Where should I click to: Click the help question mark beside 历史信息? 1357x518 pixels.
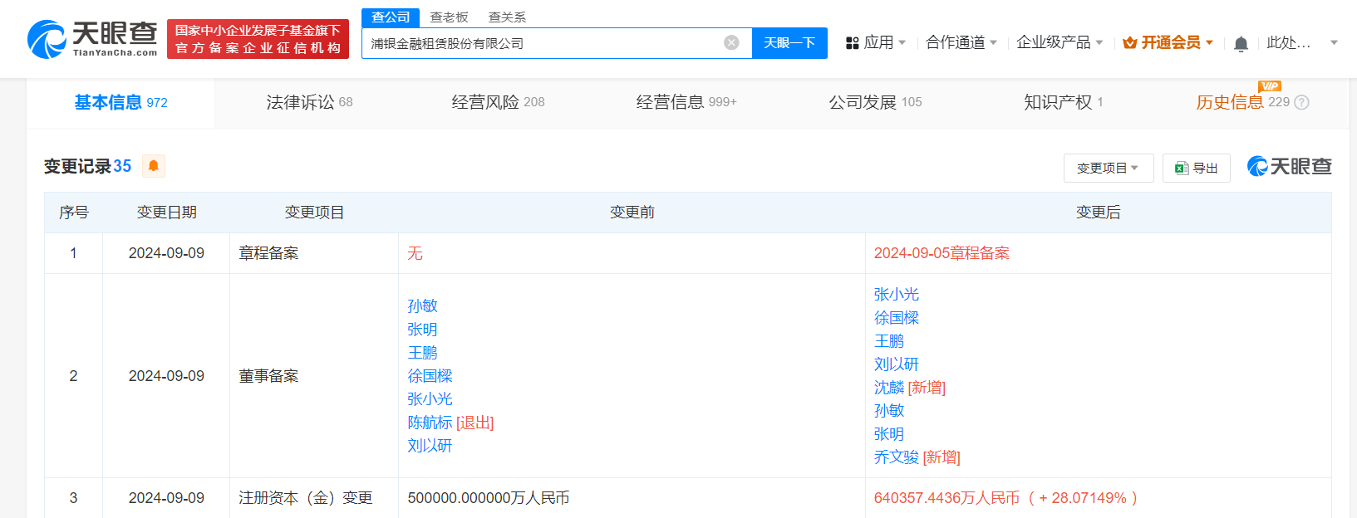1302,103
